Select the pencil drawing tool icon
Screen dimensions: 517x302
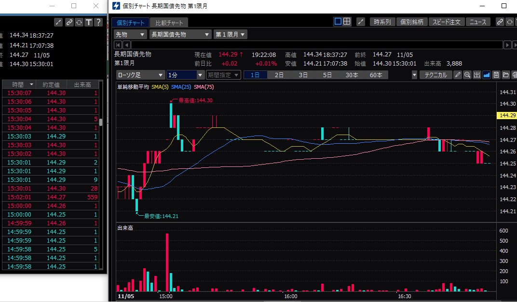click(x=458, y=75)
